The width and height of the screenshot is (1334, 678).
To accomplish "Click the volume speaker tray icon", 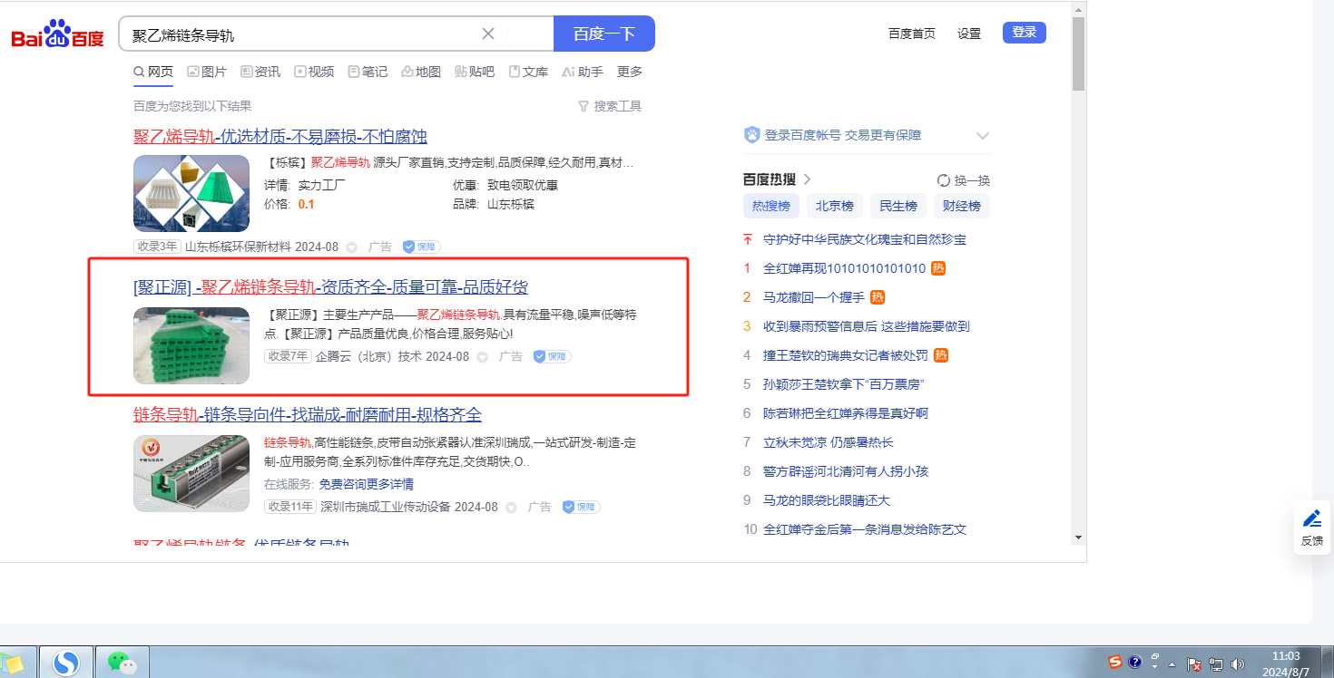I will 1237,663.
